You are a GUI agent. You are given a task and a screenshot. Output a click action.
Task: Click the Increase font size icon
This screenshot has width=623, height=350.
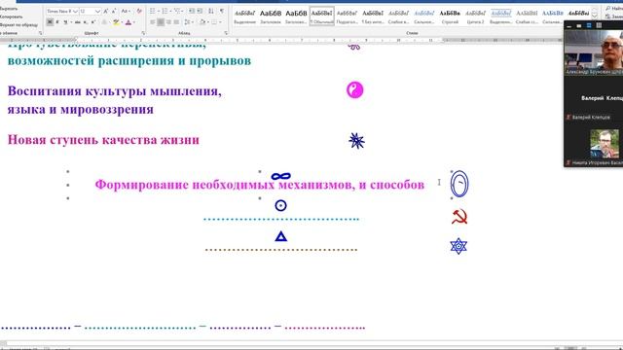pos(106,11)
